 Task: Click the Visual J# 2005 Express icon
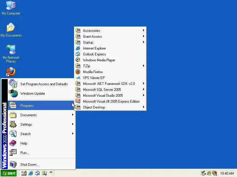click(78, 101)
